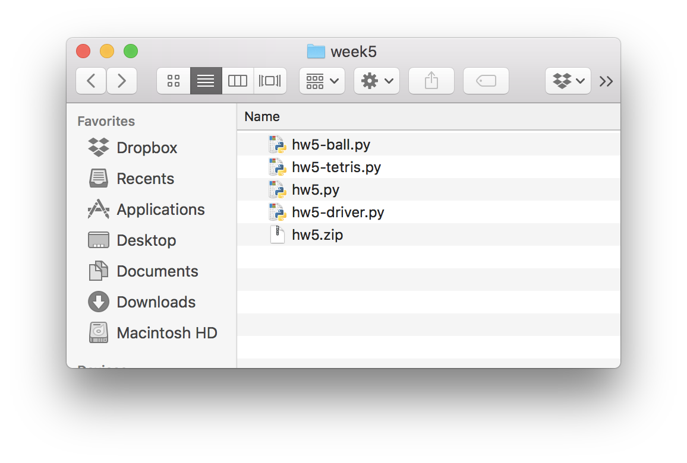Switch to icon view

174,81
